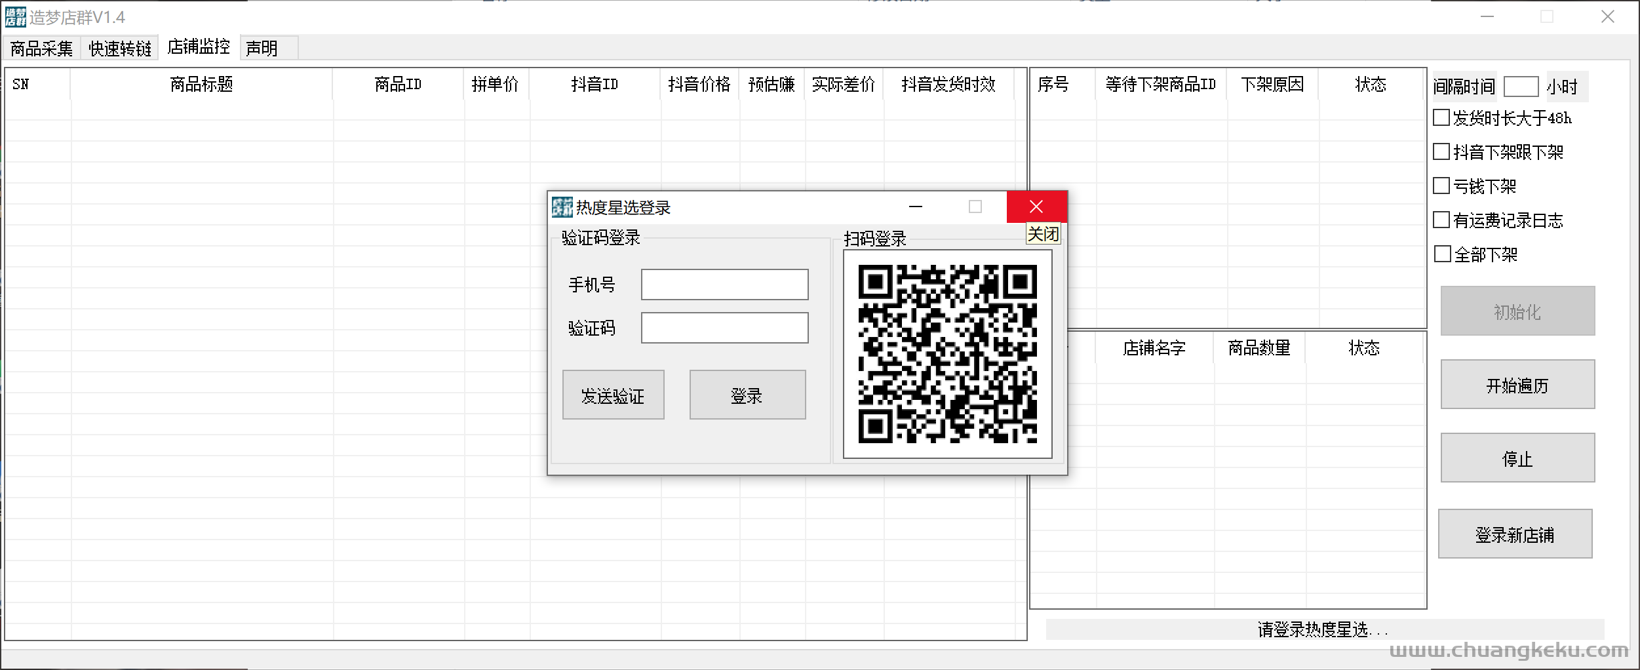
Task: Click the SN column header
Action: 37,85
